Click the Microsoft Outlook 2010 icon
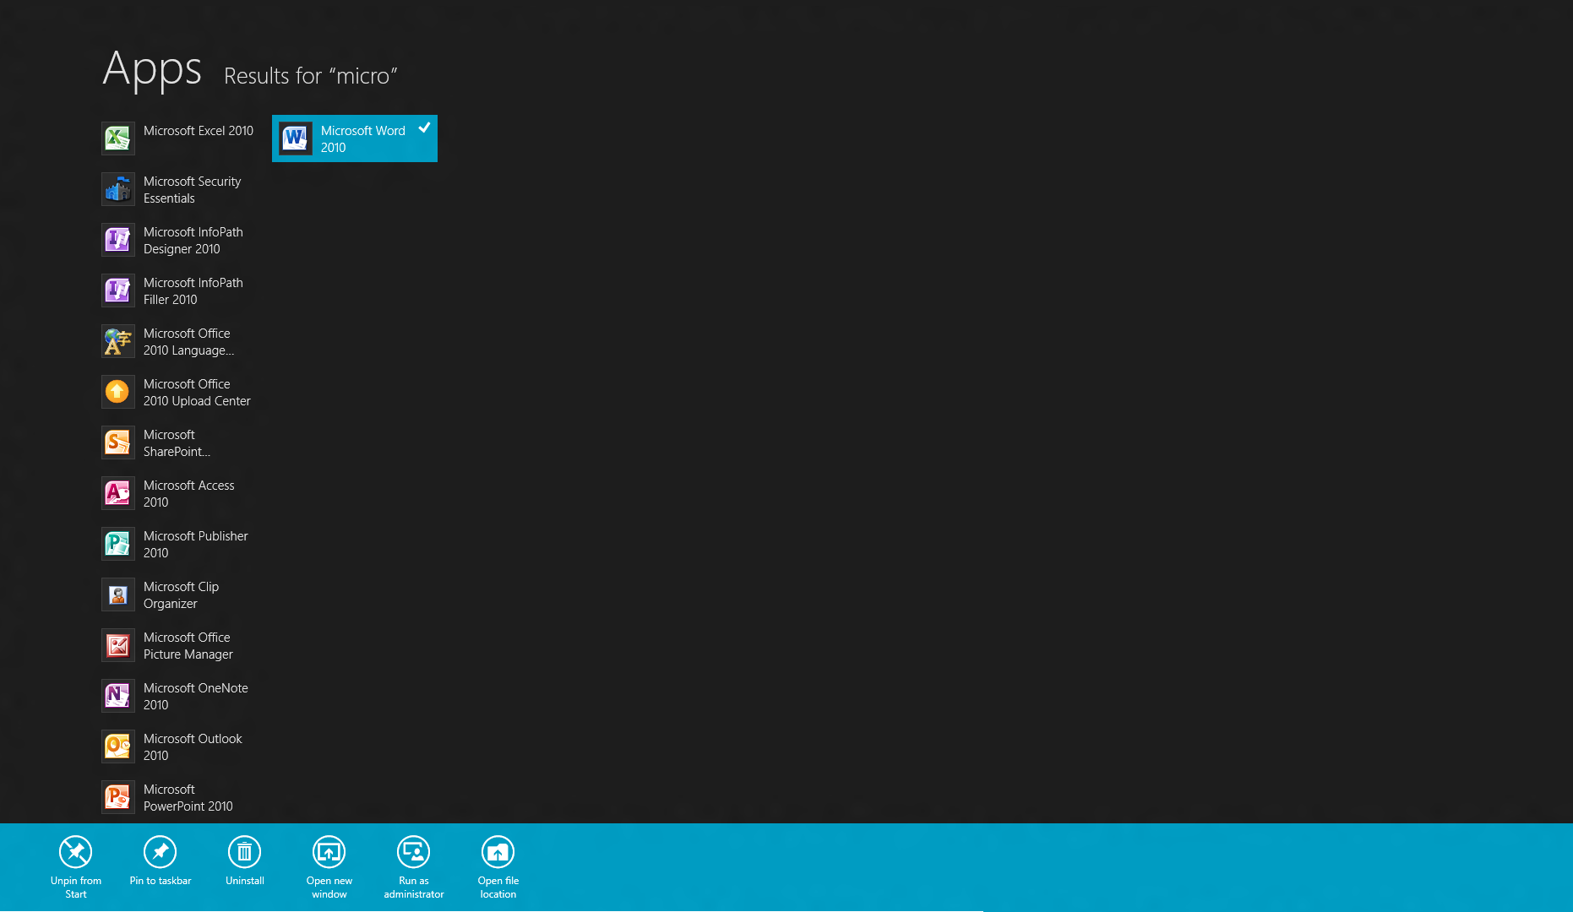 [x=118, y=746]
